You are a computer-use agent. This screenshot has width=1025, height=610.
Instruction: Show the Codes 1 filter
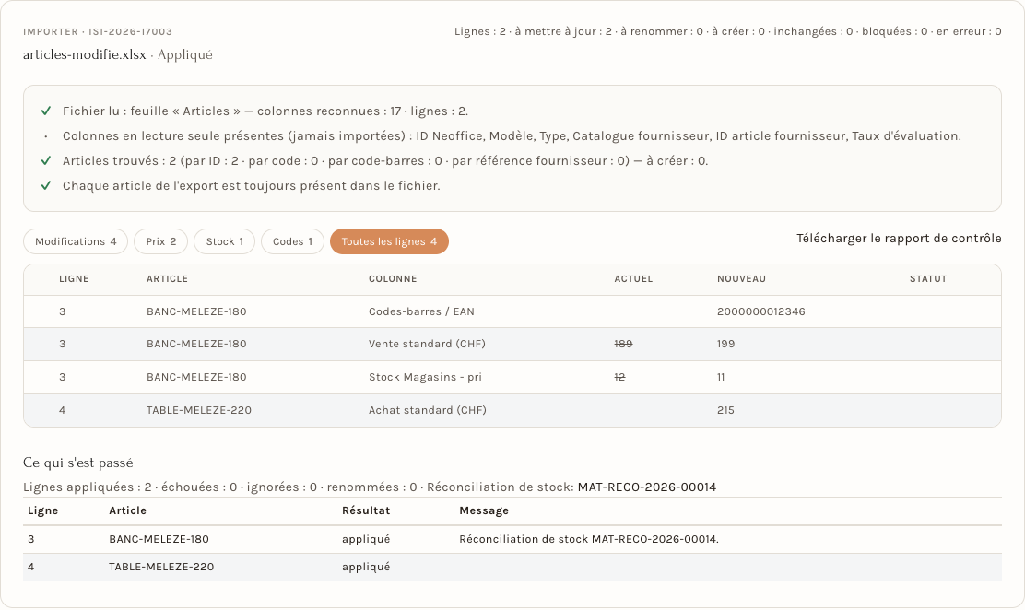[x=292, y=241]
